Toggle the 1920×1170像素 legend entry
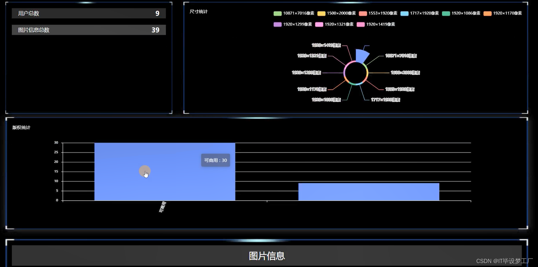Image resolution: width=538 pixels, height=267 pixels. 502,13
